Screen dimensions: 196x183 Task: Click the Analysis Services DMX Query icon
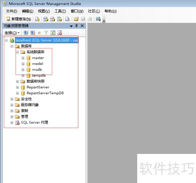pyautogui.click(x=53, y=19)
